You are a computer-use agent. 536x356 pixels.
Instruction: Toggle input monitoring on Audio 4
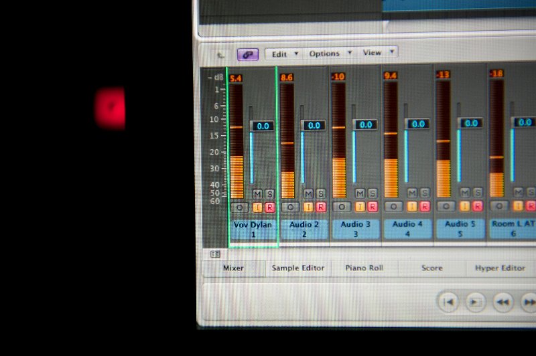[412, 206]
